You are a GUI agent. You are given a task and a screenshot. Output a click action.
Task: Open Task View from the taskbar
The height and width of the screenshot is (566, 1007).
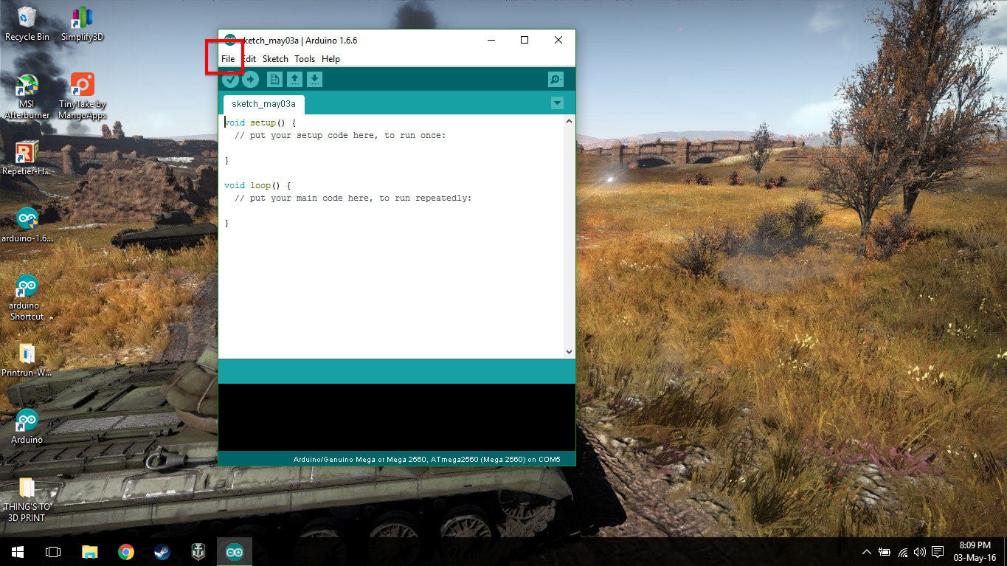coord(53,551)
